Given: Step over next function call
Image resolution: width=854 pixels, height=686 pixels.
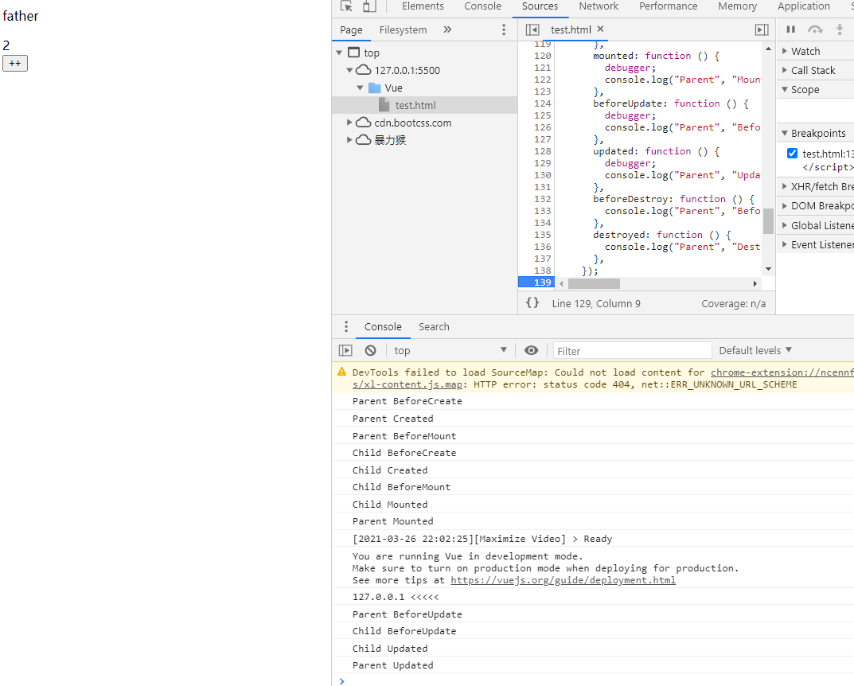Looking at the screenshot, I should click(815, 29).
